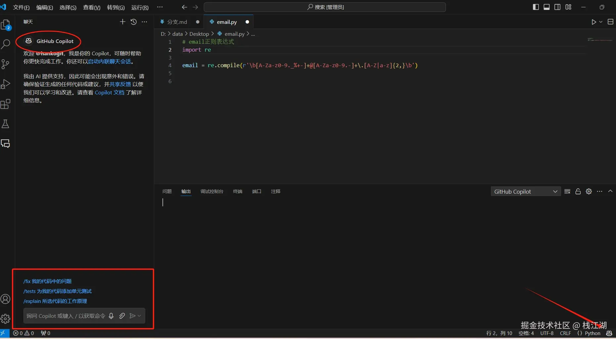Go forward in navigation history
This screenshot has width=616, height=339.
pyautogui.click(x=196, y=7)
